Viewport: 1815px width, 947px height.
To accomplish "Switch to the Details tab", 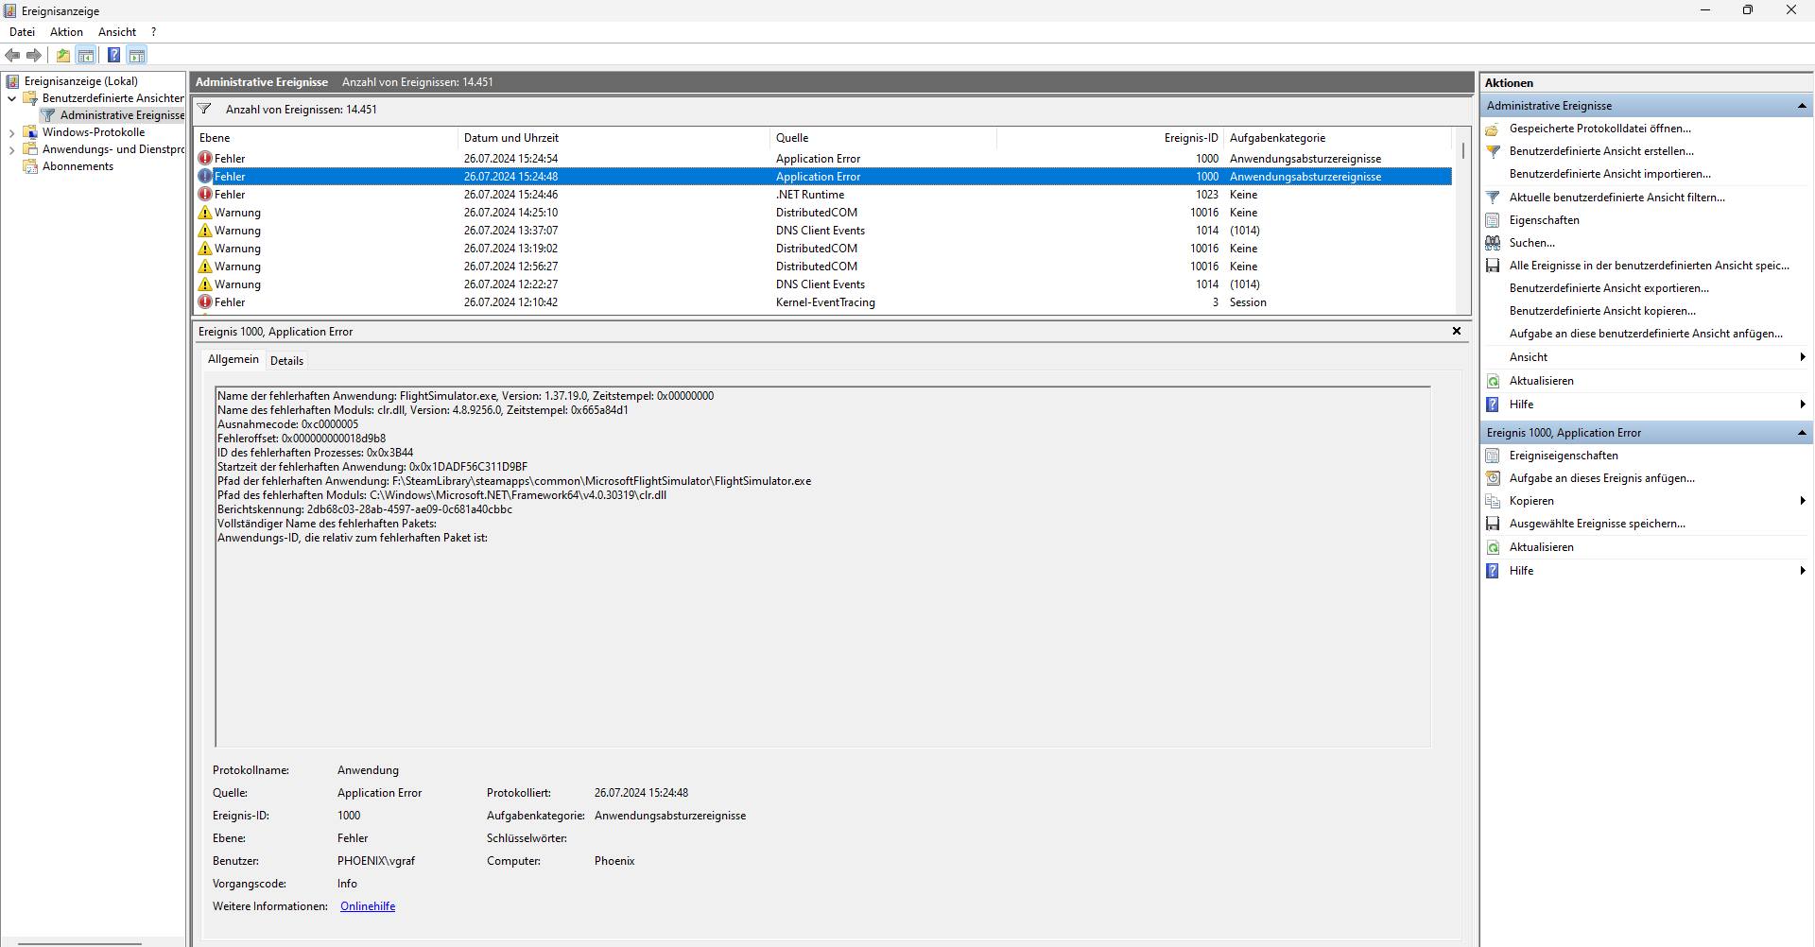I will point(286,361).
